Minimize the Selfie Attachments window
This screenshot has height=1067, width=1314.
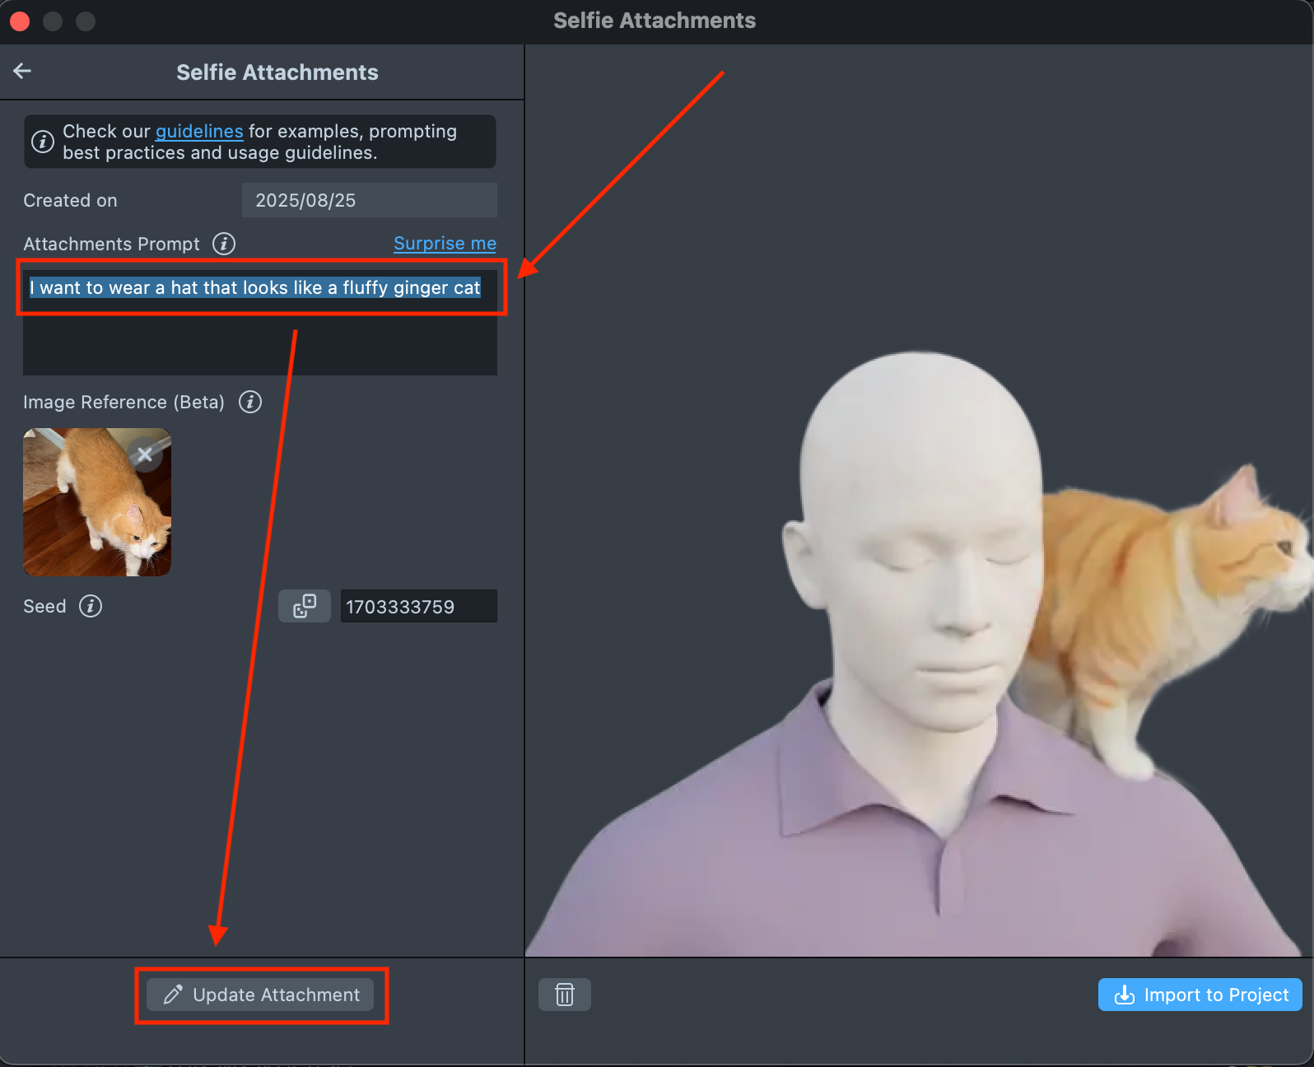click(53, 21)
